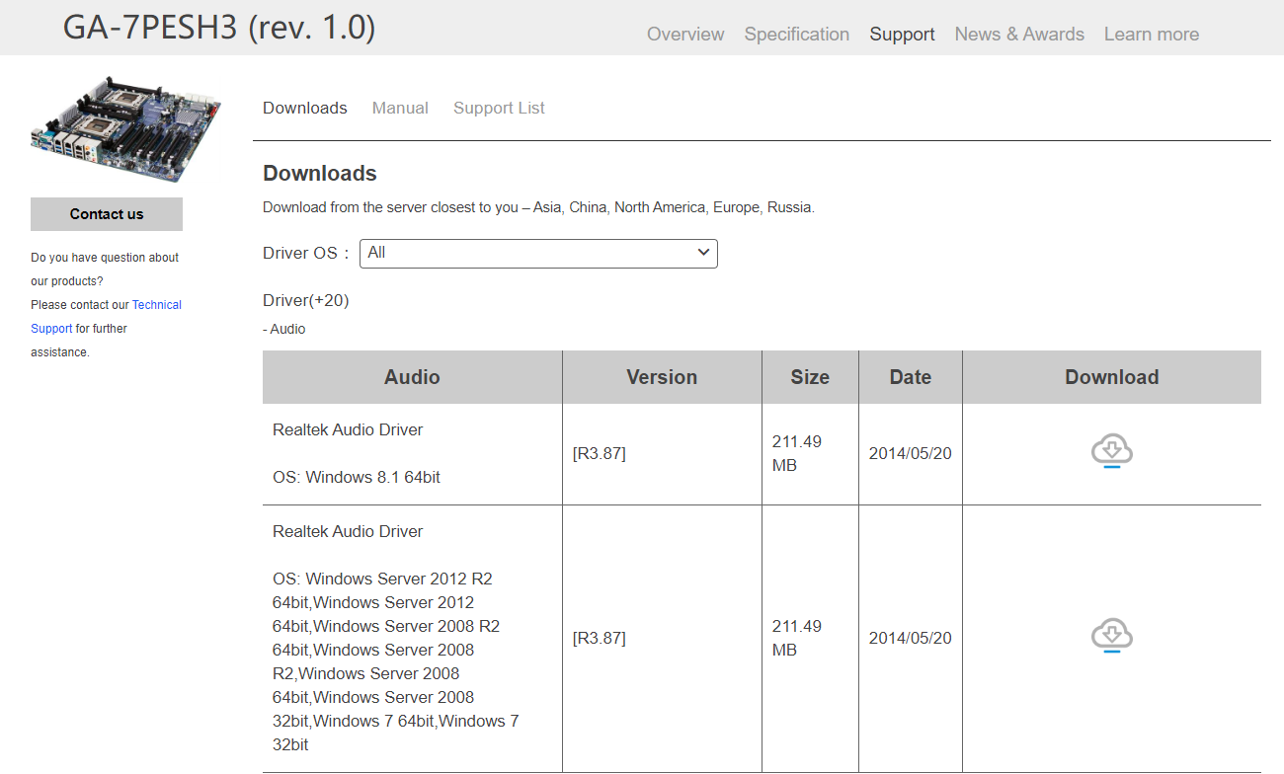Click the Downloads section heading
This screenshot has width=1284, height=774.
click(320, 173)
